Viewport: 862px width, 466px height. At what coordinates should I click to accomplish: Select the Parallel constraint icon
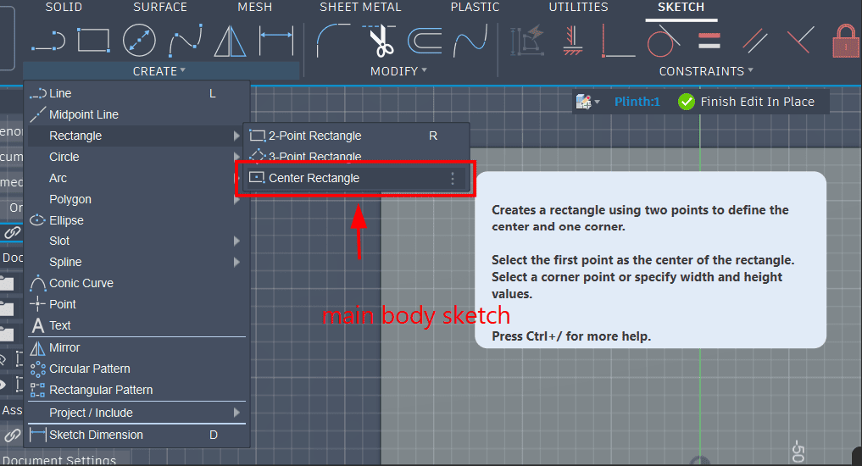(x=755, y=41)
